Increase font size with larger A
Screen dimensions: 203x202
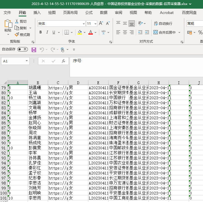point(101,23)
